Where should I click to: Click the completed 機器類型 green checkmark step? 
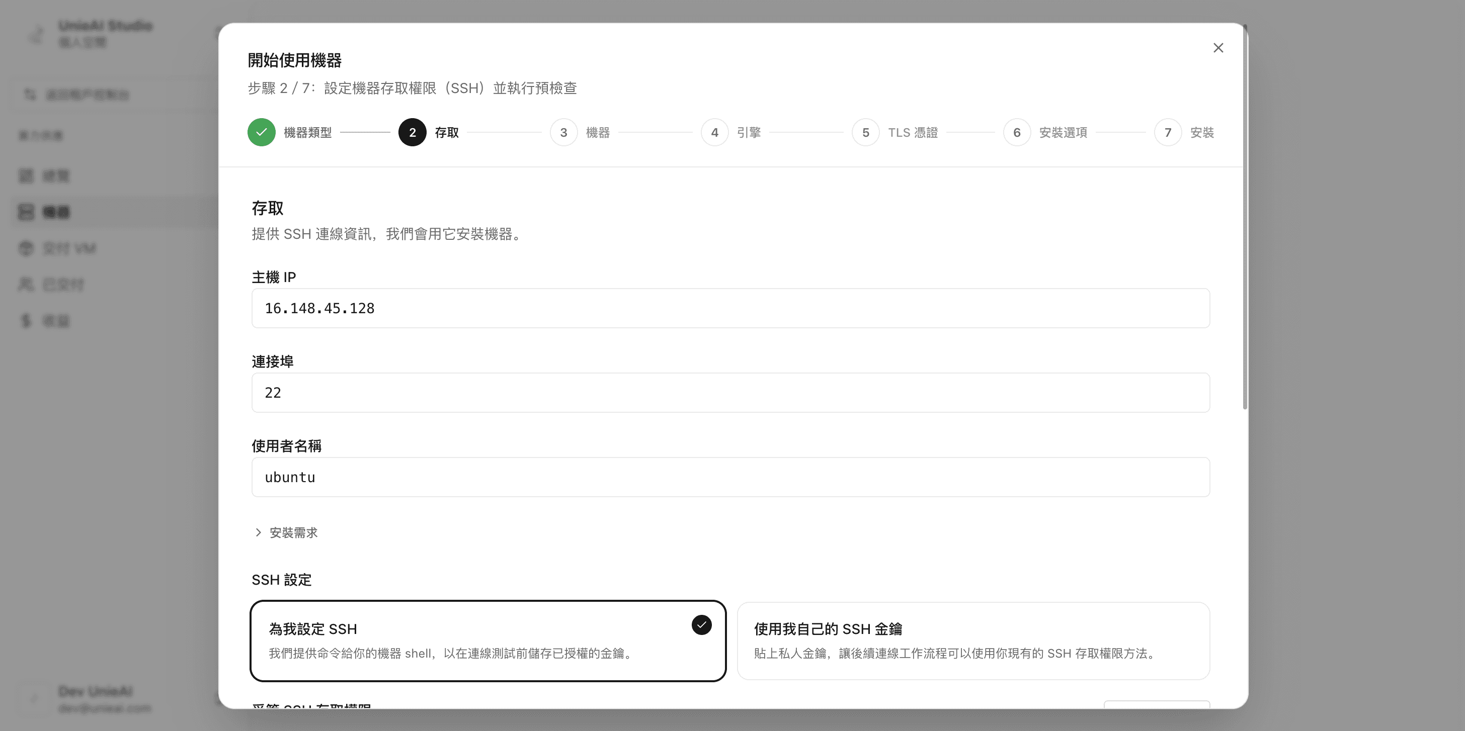(262, 132)
